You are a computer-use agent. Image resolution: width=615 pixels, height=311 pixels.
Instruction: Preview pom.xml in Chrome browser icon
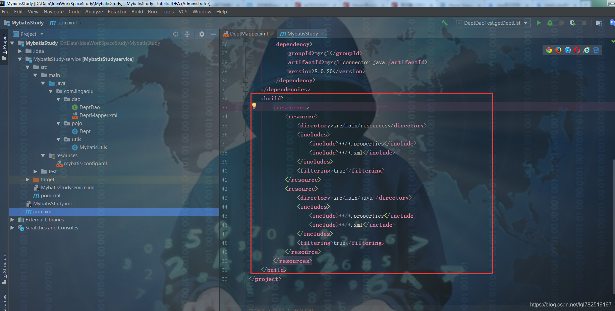click(x=549, y=50)
